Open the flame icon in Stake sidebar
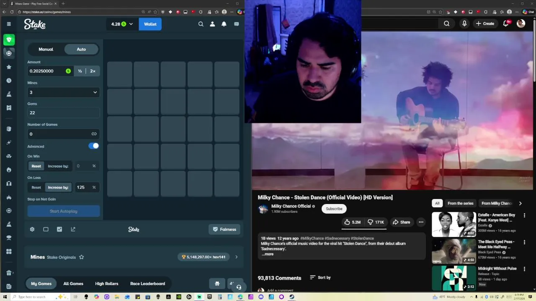This screenshot has height=301, width=536. click(x=9, y=170)
